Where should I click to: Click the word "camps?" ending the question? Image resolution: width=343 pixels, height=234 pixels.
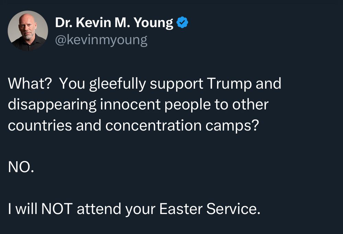coord(232,126)
